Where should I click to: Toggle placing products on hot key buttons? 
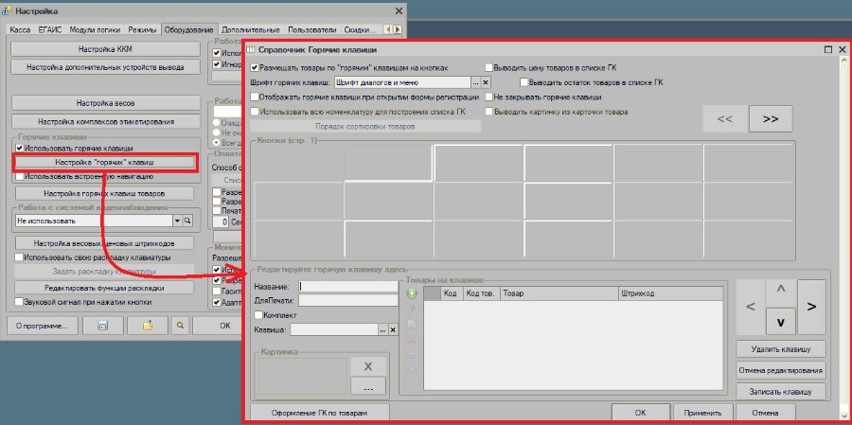pos(255,68)
